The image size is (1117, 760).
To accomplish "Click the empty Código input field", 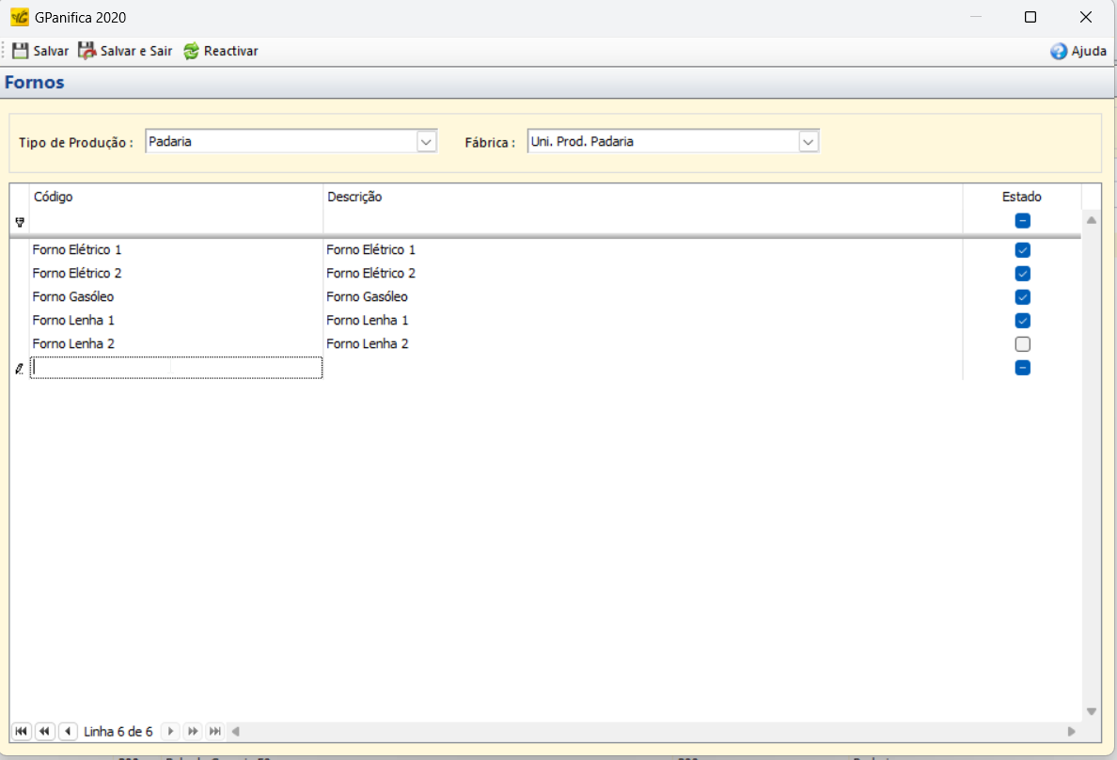I will click(x=177, y=368).
